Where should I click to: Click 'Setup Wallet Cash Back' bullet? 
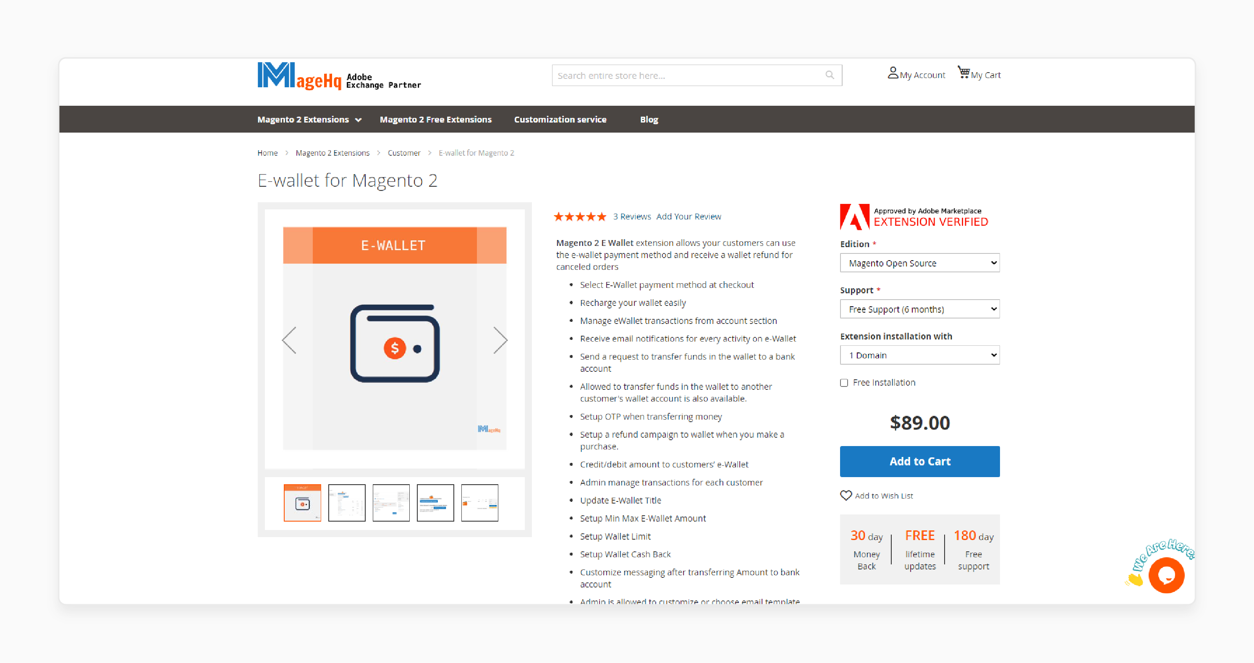625,554
